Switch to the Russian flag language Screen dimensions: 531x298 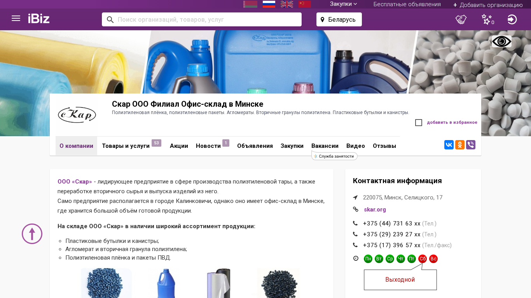pos(269,4)
